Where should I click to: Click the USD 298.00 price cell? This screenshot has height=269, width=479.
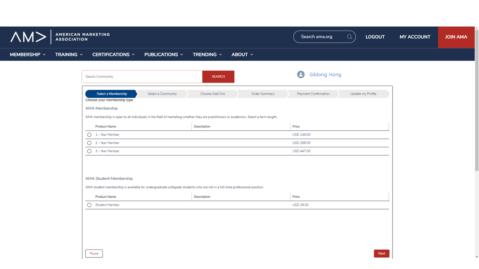[x=301, y=143]
